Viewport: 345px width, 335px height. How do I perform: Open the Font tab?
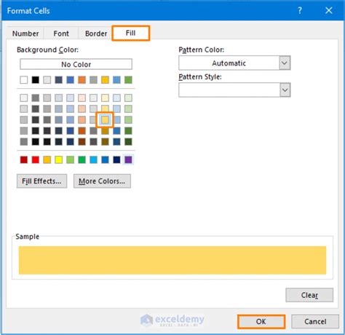(61, 33)
